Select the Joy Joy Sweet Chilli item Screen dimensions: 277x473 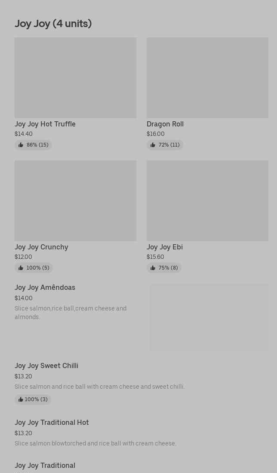tap(46, 366)
